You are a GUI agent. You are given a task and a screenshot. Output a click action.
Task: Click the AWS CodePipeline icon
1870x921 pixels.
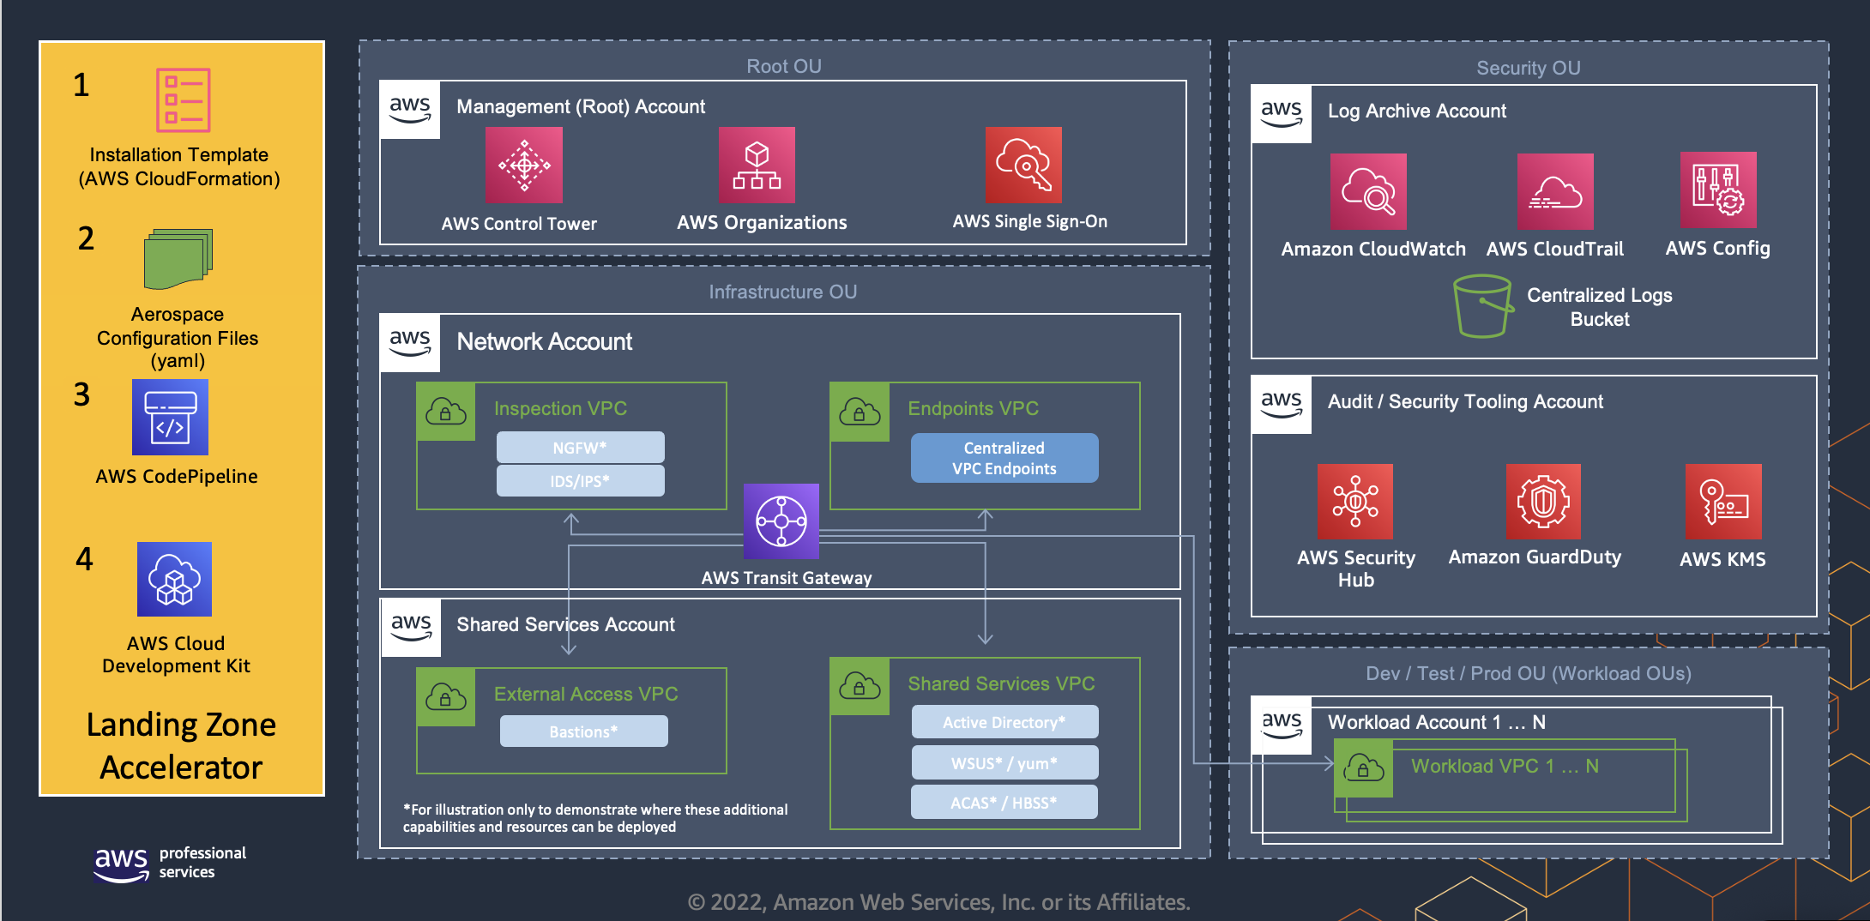[x=170, y=418]
